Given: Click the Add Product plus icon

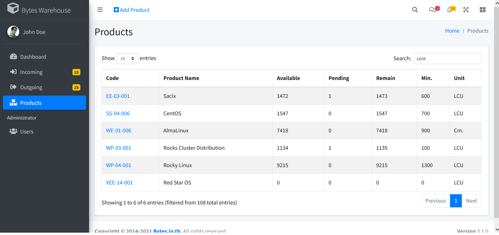Looking at the screenshot, I should 116,10.
